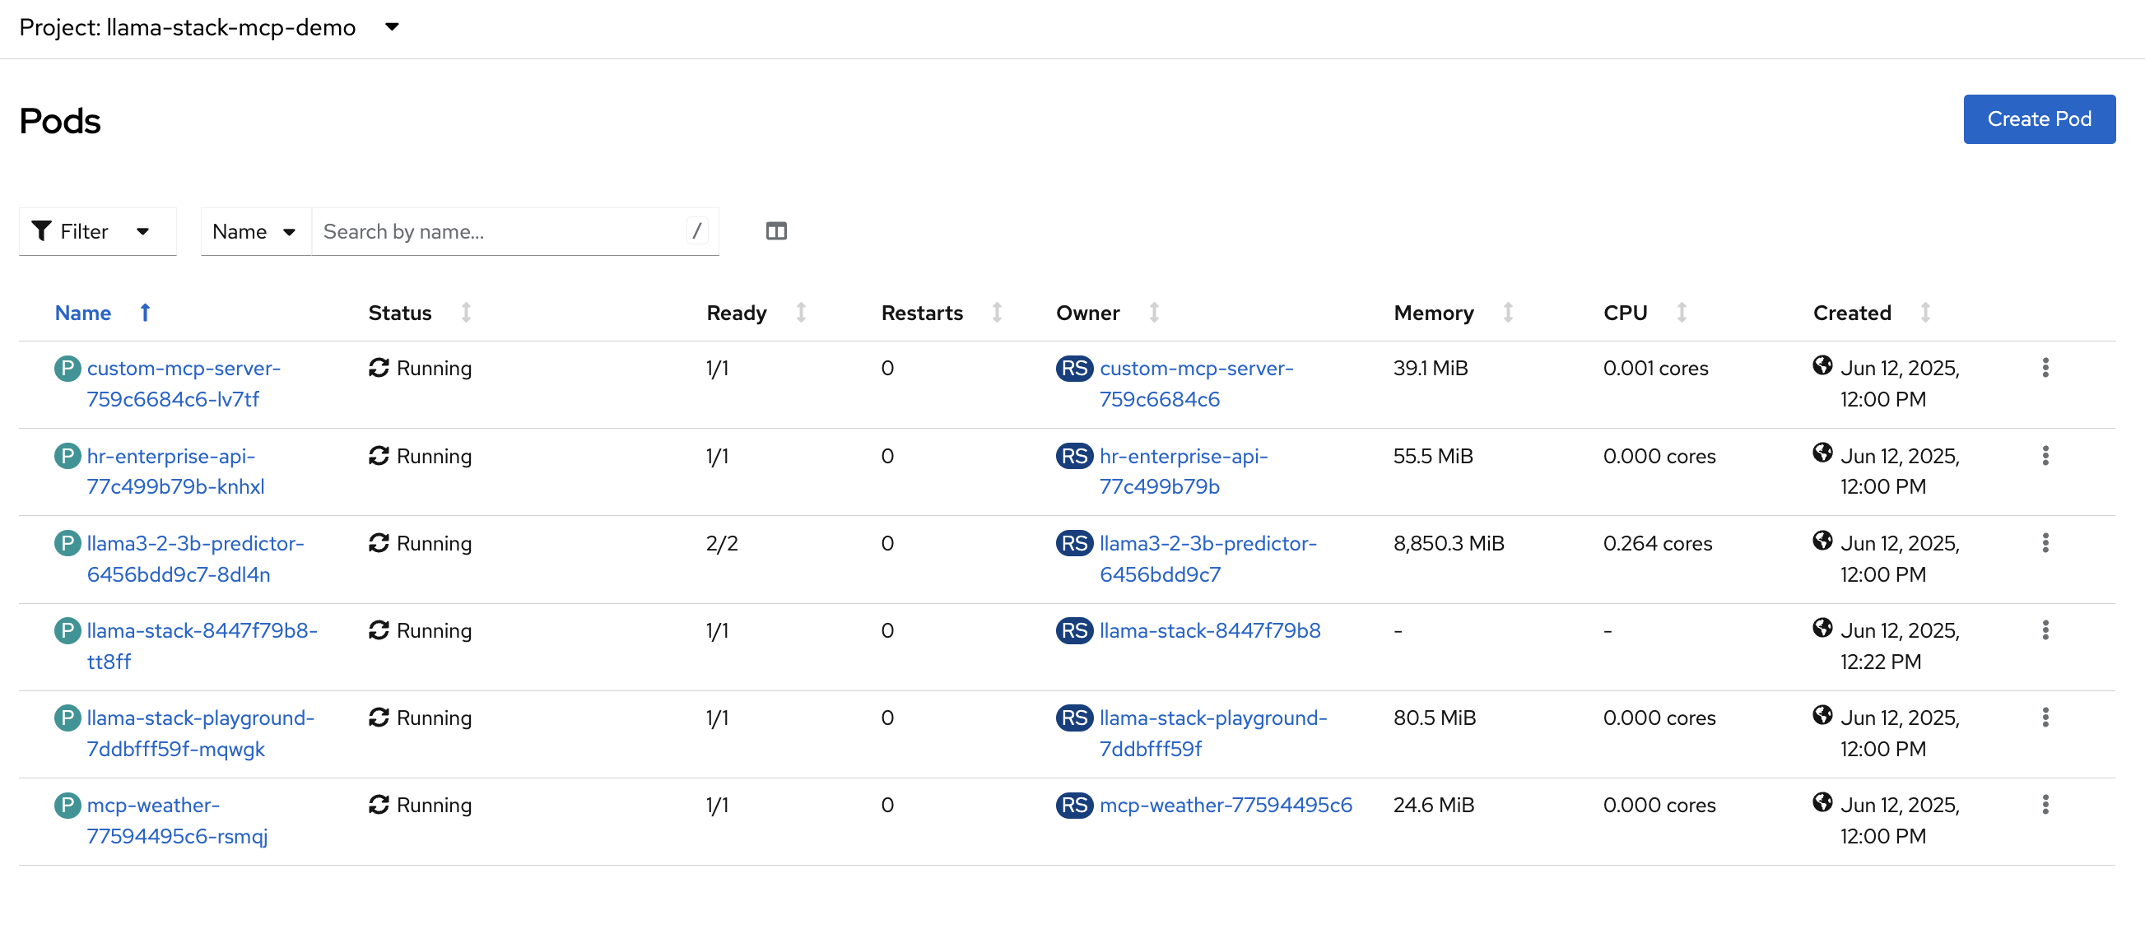Click P pod icon beside hr-enterprise-api
Viewport: 2145px width, 943px height.
[x=67, y=456]
